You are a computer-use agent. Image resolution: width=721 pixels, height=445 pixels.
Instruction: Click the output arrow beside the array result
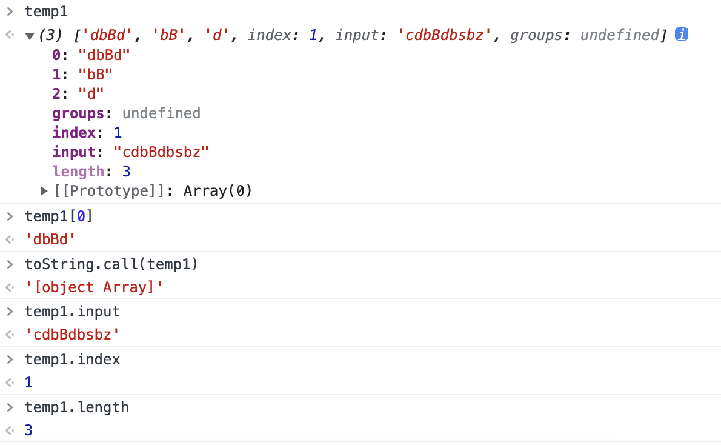tap(10, 35)
